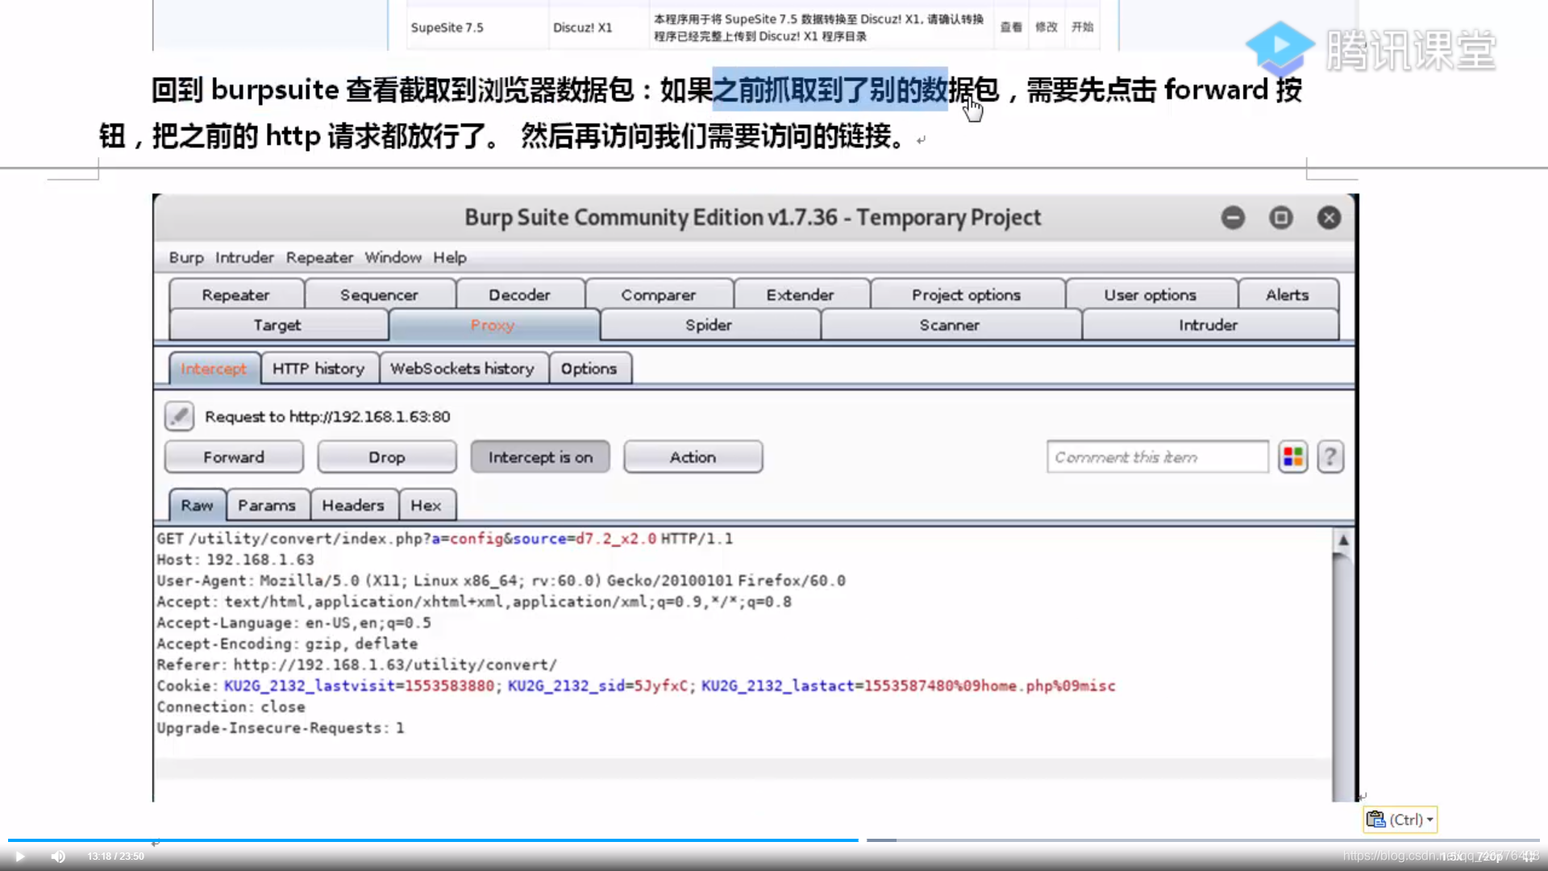Click the Comment this item input field

(1158, 457)
